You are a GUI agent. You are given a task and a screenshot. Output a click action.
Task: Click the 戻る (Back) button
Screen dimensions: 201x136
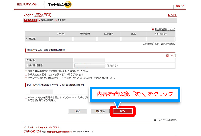[78, 111]
